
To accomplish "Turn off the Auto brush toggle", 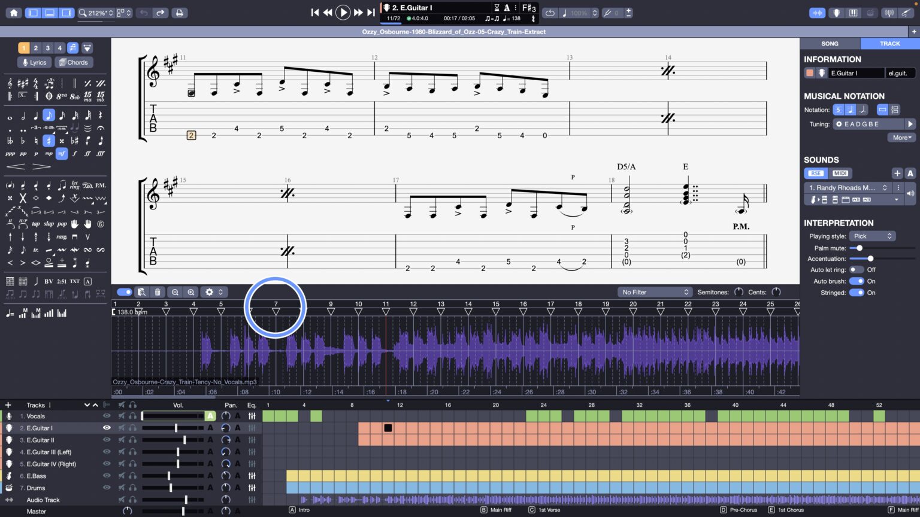I will coord(856,281).
